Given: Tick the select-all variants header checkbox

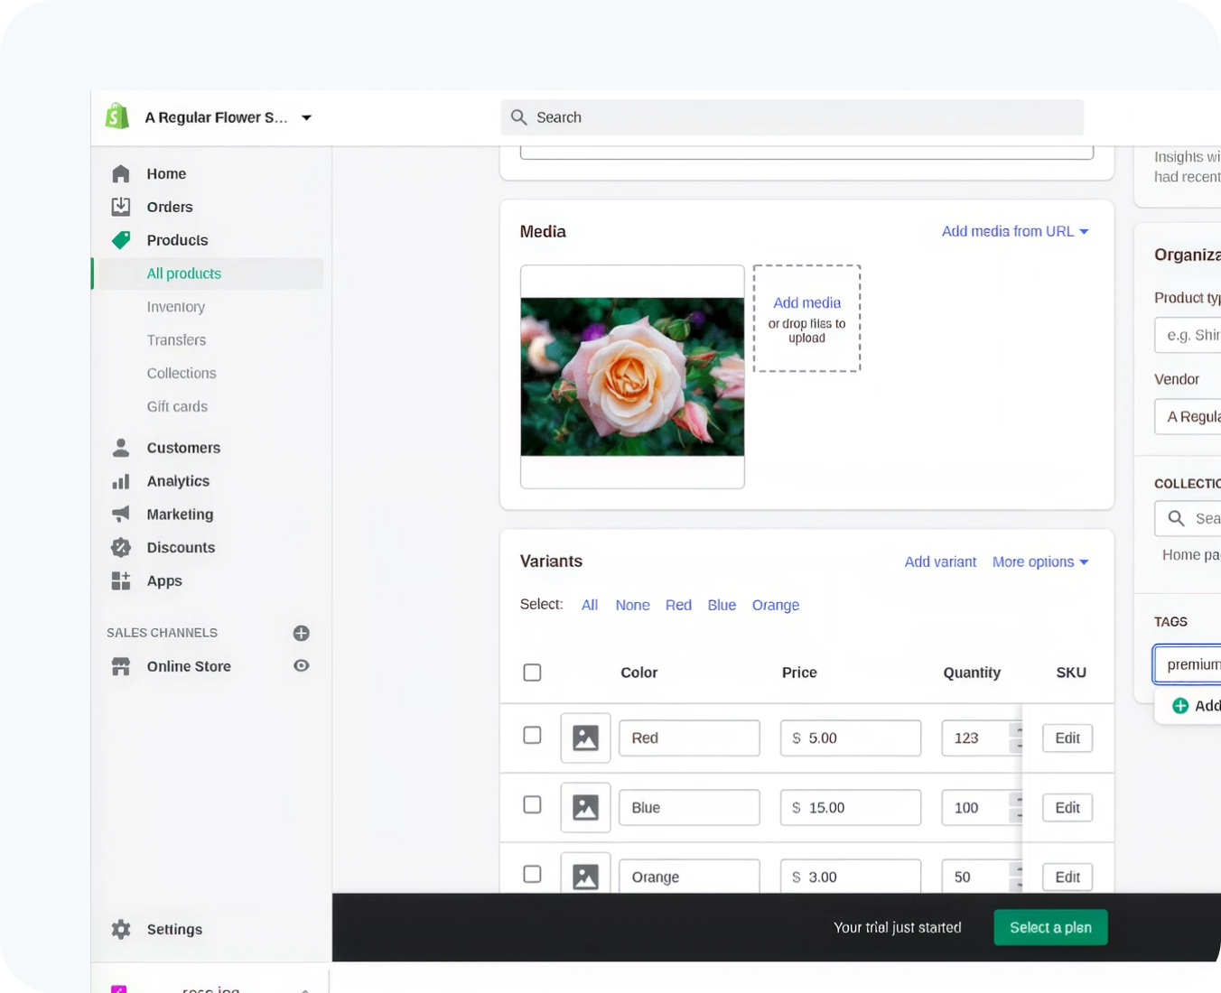Looking at the screenshot, I should pos(533,673).
